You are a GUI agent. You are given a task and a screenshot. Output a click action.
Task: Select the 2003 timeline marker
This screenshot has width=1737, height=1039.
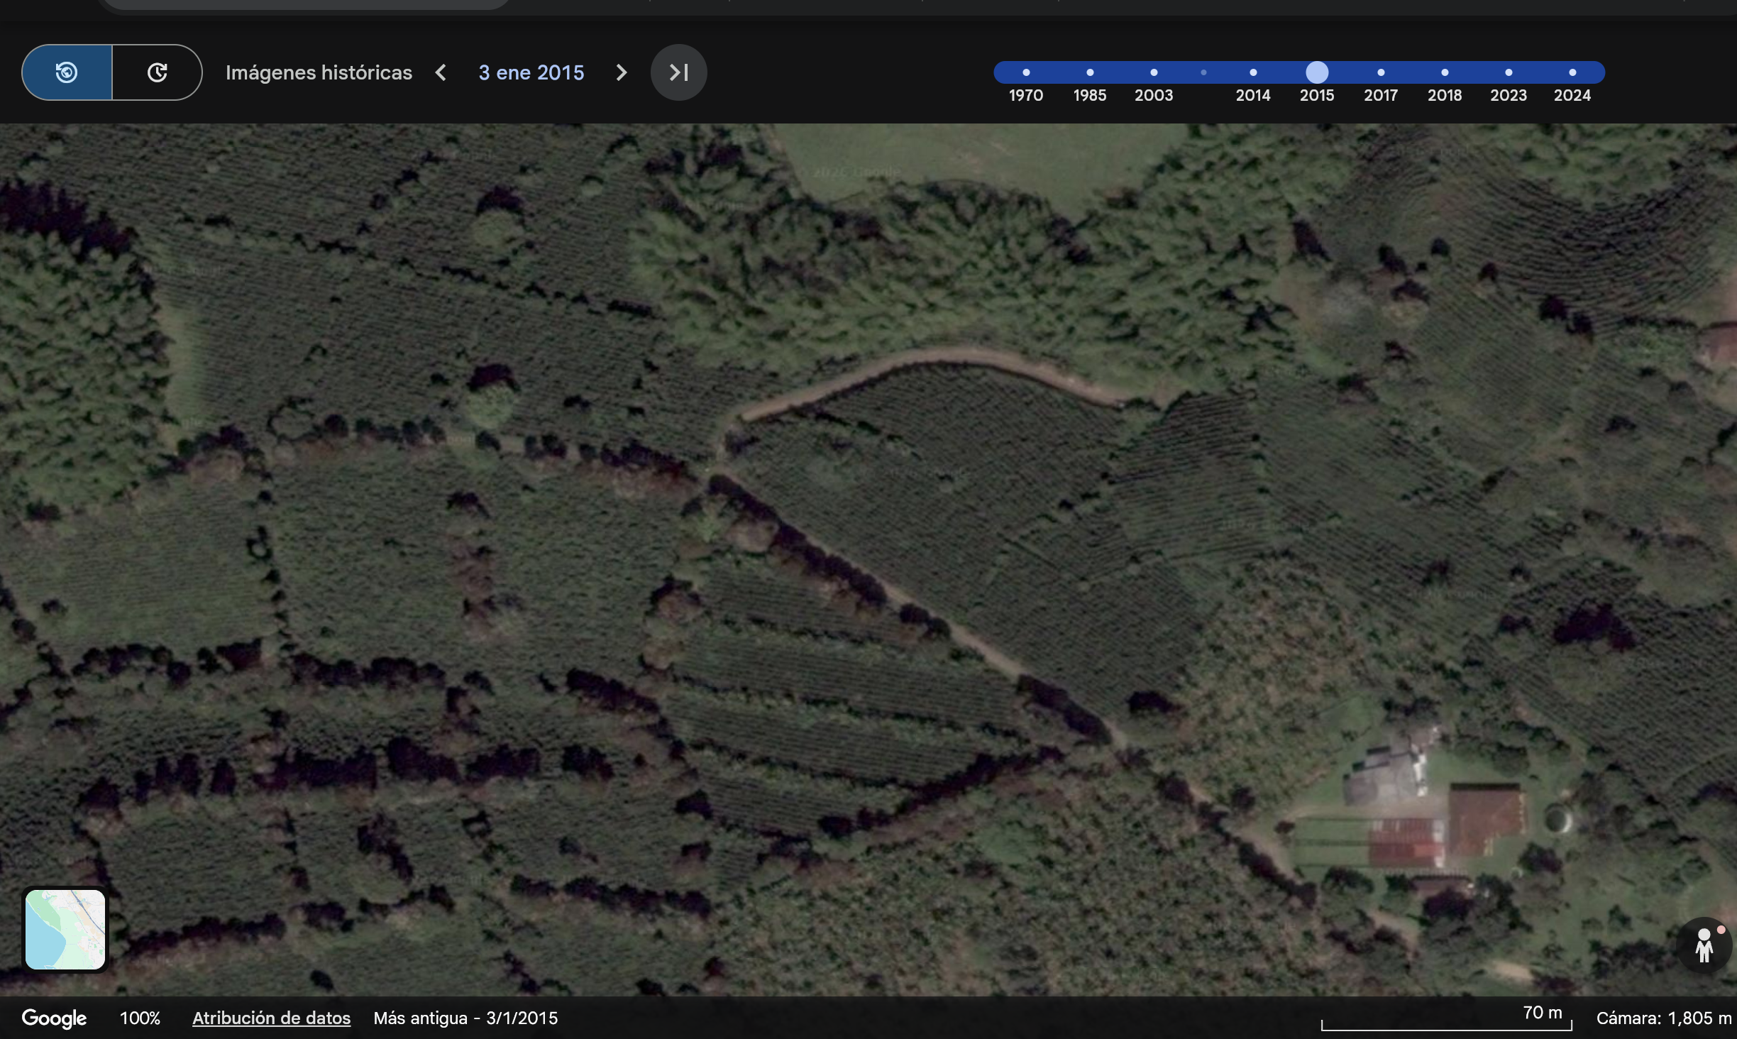1154,72
